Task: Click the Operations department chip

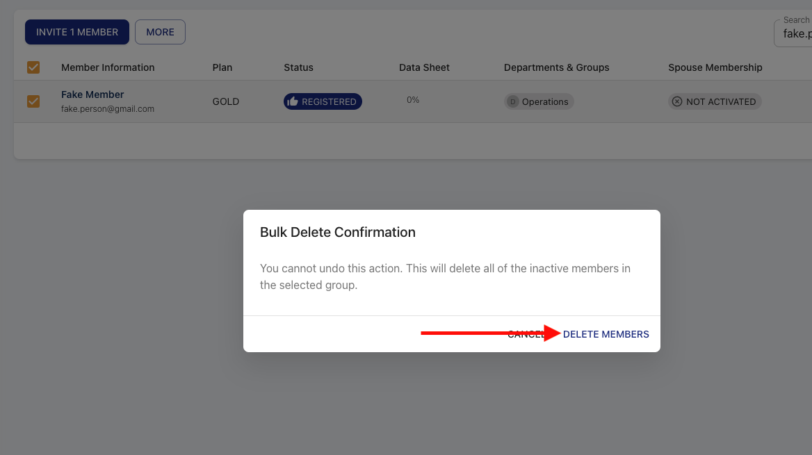Action: [539, 101]
